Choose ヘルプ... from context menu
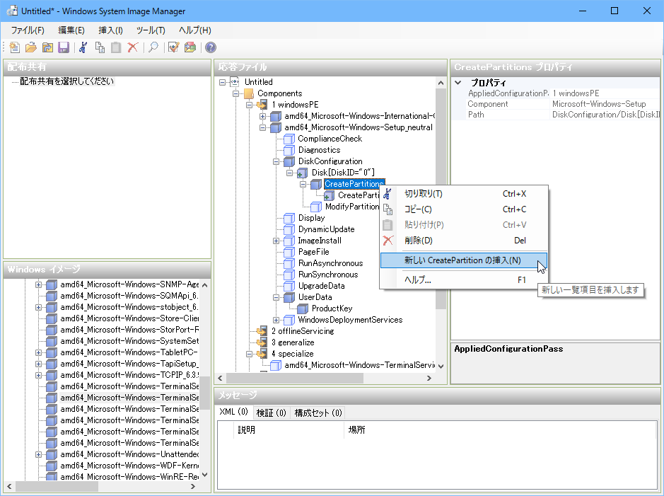The height and width of the screenshot is (496, 664). pos(464,280)
